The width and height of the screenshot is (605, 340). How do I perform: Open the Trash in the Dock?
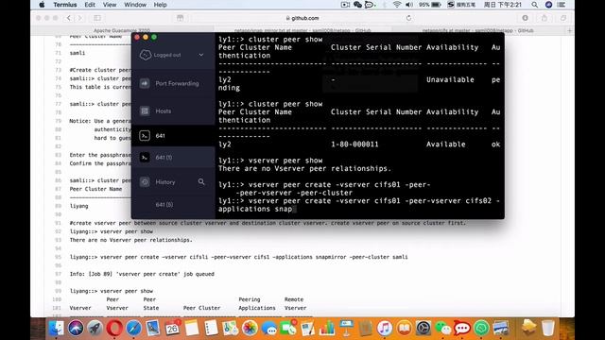point(548,328)
